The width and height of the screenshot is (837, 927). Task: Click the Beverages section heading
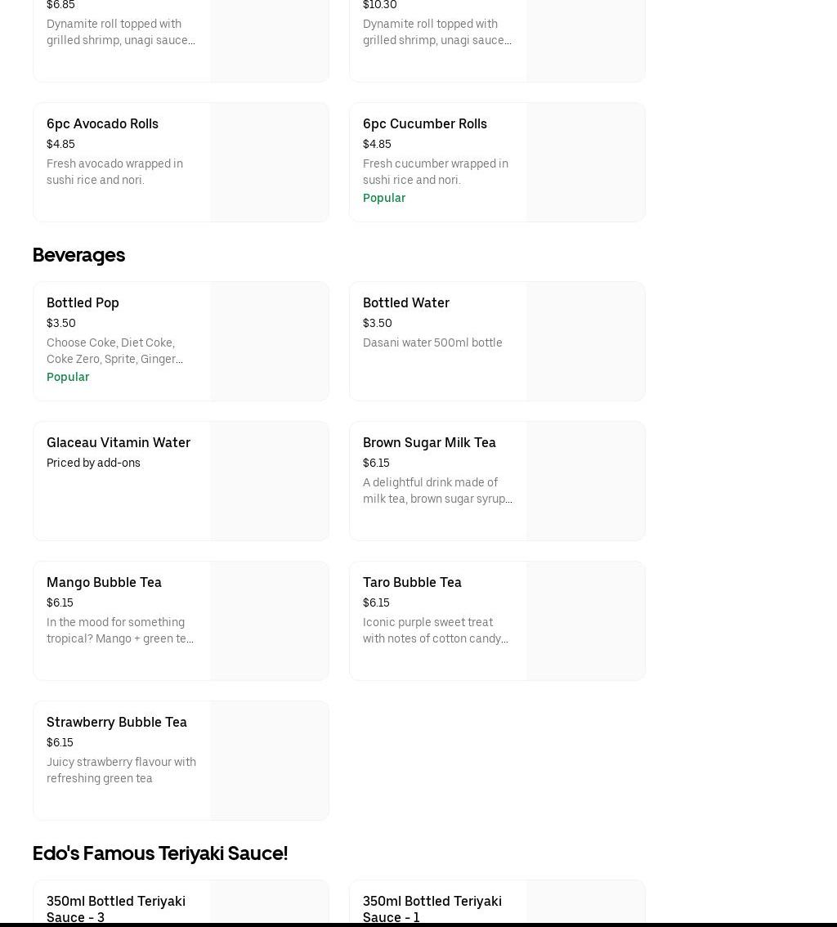[78, 255]
